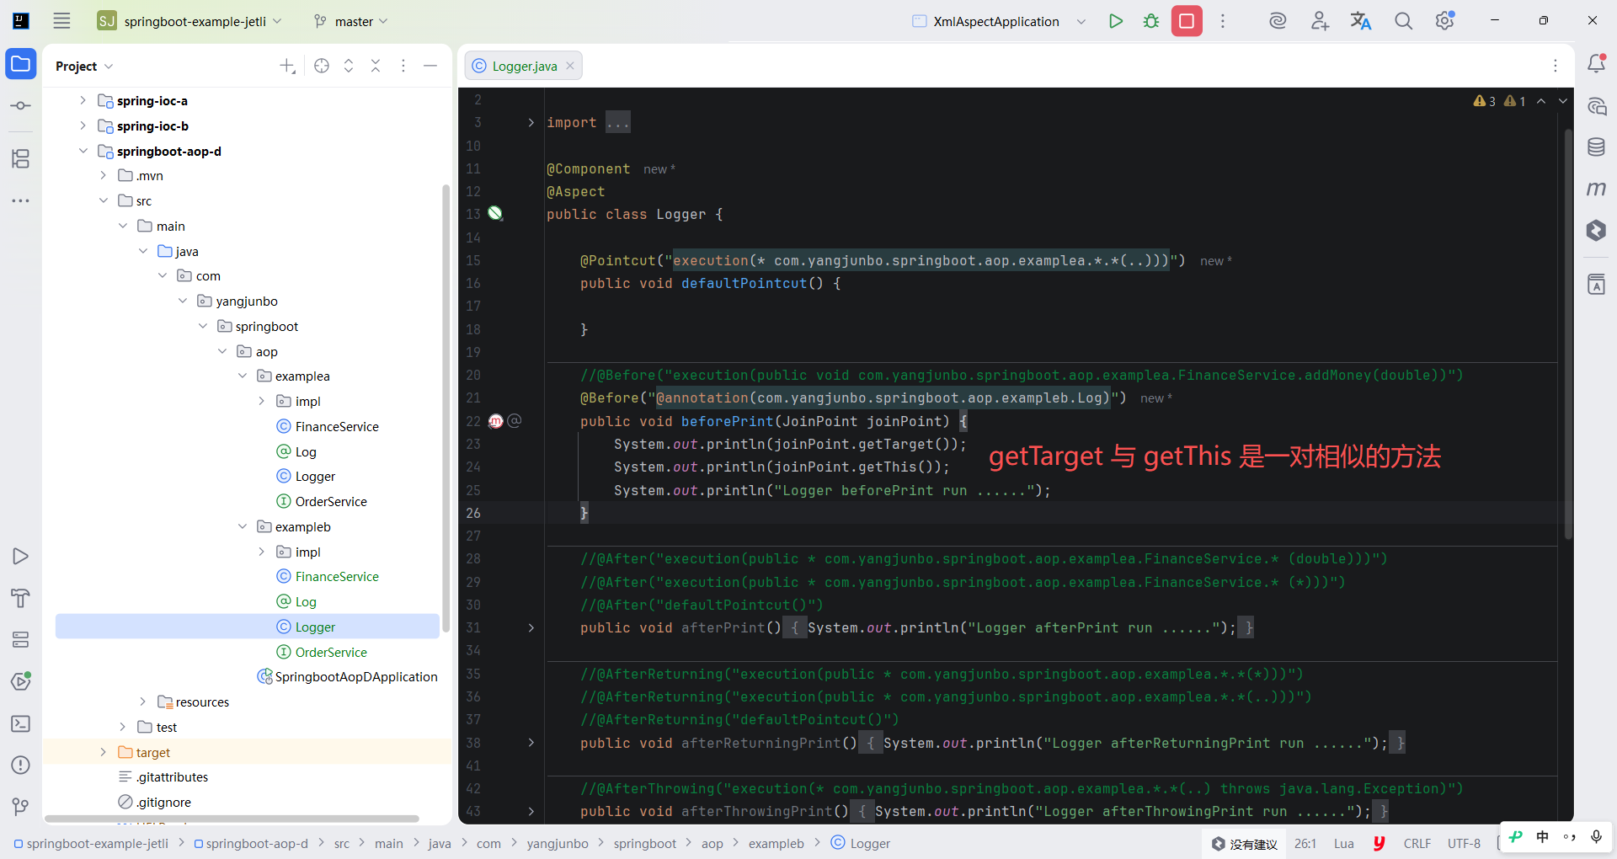Open the main hamburger menu
Image resolution: width=1617 pixels, height=859 pixels.
pyautogui.click(x=61, y=21)
